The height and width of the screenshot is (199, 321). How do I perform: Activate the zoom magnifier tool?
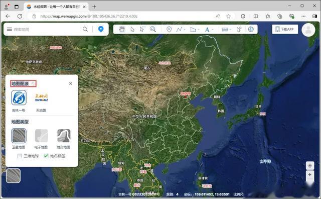152,29
